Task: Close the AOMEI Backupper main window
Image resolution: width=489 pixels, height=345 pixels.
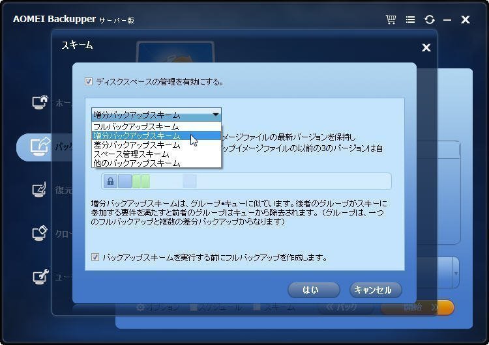Action: (x=465, y=20)
